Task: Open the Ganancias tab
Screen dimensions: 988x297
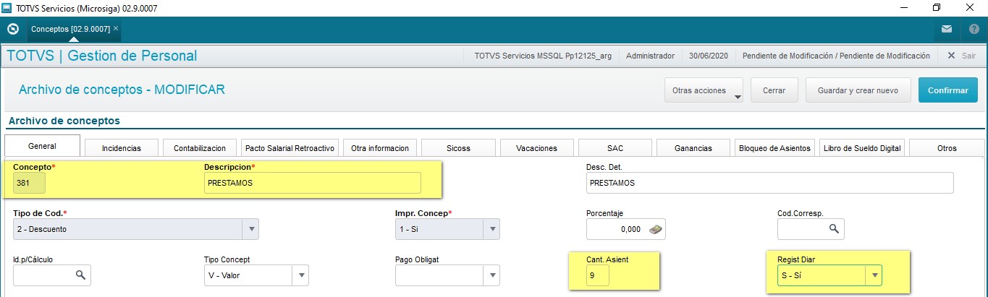Action: (x=693, y=147)
